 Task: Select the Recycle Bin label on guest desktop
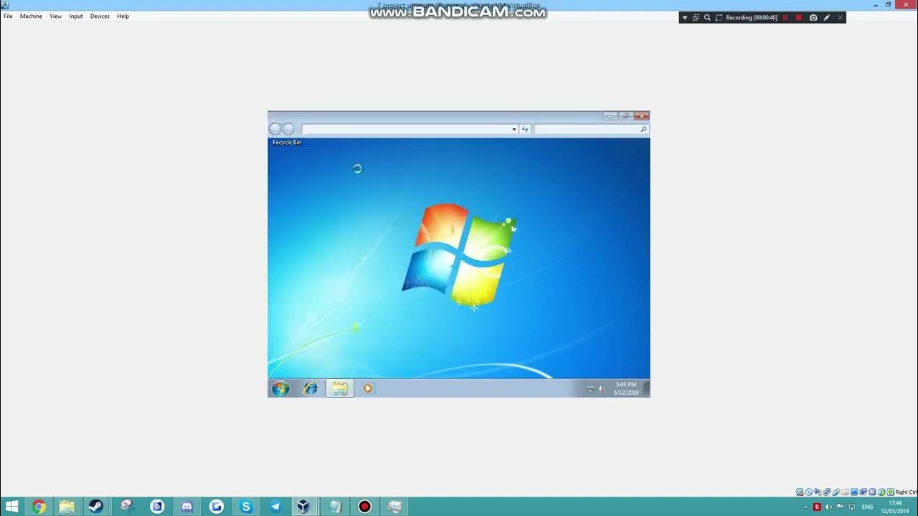(287, 142)
